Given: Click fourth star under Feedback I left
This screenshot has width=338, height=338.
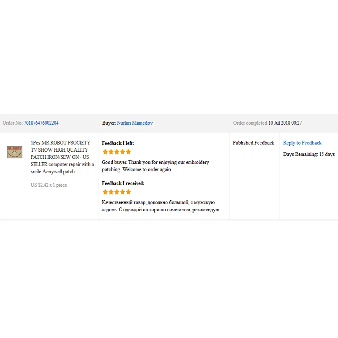Looking at the screenshot, I should tap(123, 152).
